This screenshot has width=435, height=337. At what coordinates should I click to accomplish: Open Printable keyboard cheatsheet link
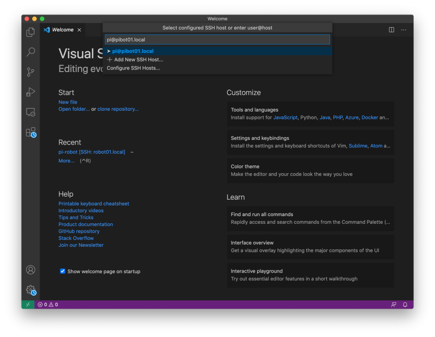coord(94,204)
